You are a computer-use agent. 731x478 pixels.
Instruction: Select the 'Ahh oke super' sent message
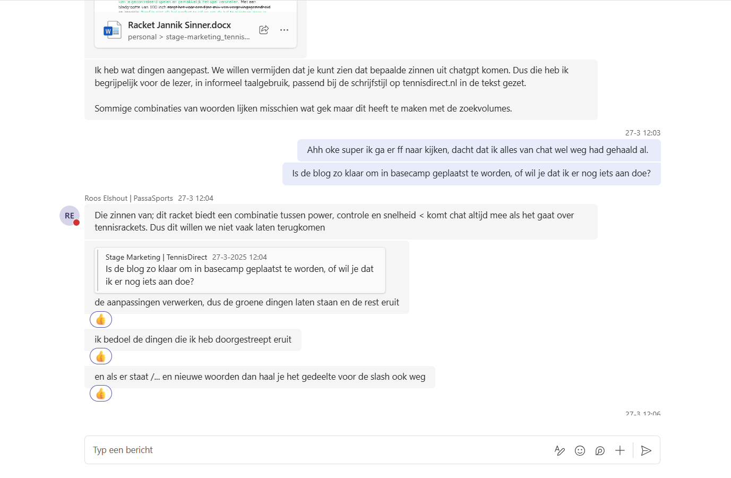478,150
